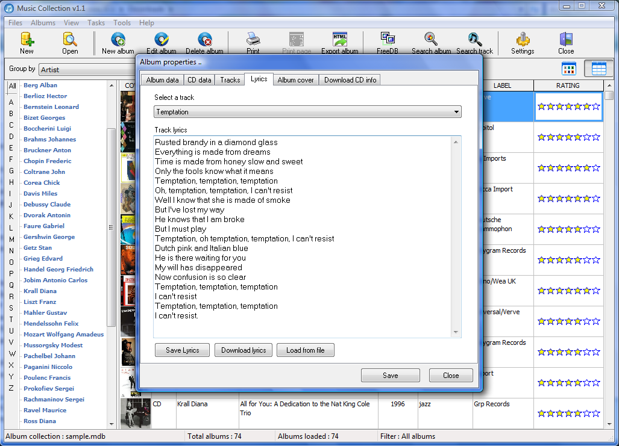This screenshot has height=446, width=619.
Task: Filter artists by letter S
Action: (x=11, y=308)
